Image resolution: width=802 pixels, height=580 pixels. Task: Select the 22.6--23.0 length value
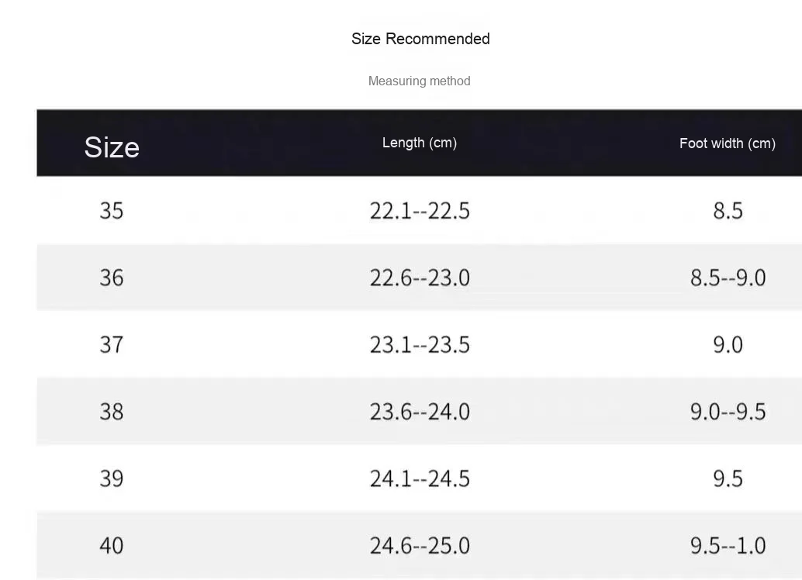(x=420, y=278)
